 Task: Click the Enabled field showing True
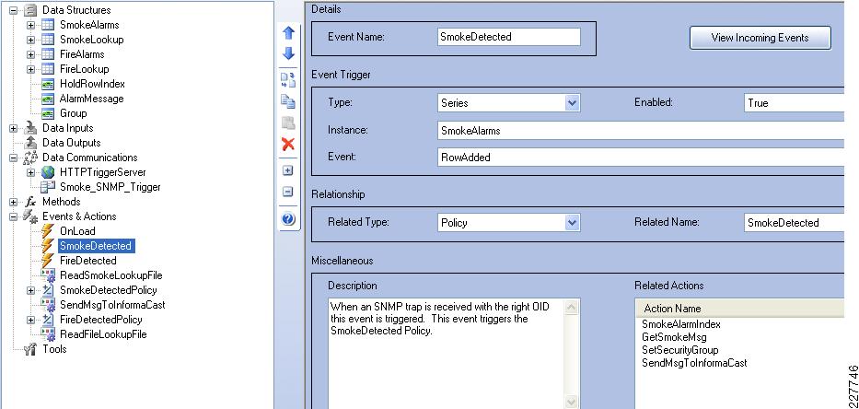pyautogui.click(x=795, y=103)
